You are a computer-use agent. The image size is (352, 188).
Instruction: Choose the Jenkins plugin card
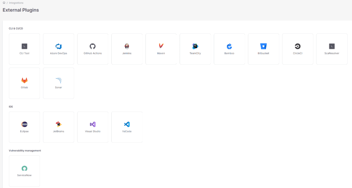127,49
